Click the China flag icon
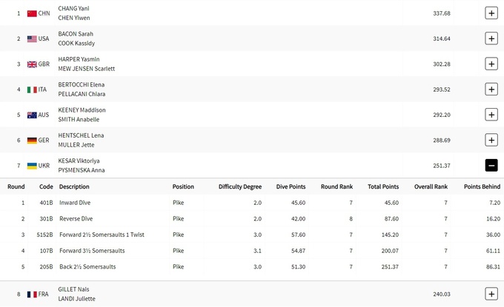 tap(32, 13)
